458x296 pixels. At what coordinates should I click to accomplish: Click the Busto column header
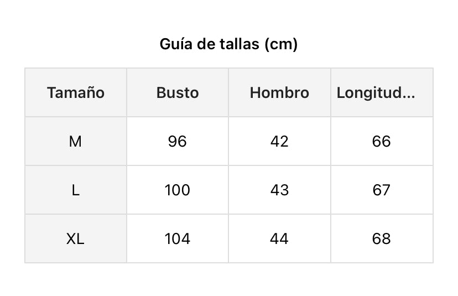(178, 92)
